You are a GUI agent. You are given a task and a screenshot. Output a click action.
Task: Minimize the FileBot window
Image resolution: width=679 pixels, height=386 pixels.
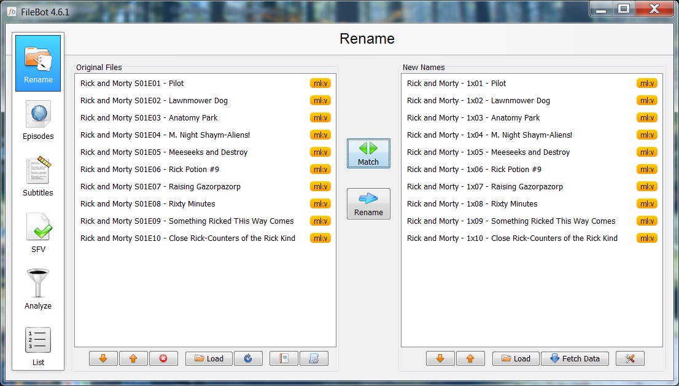(x=601, y=9)
